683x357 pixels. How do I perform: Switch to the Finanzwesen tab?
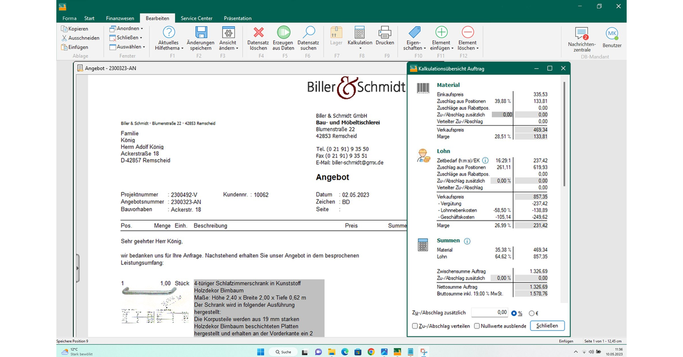[120, 18]
